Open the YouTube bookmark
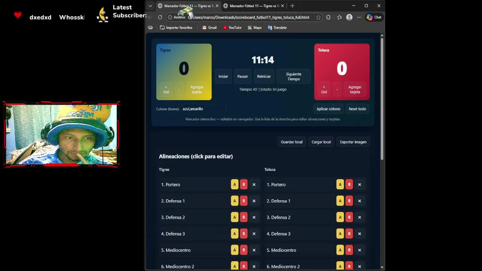Viewport: 482px width, 271px height. 232,27
